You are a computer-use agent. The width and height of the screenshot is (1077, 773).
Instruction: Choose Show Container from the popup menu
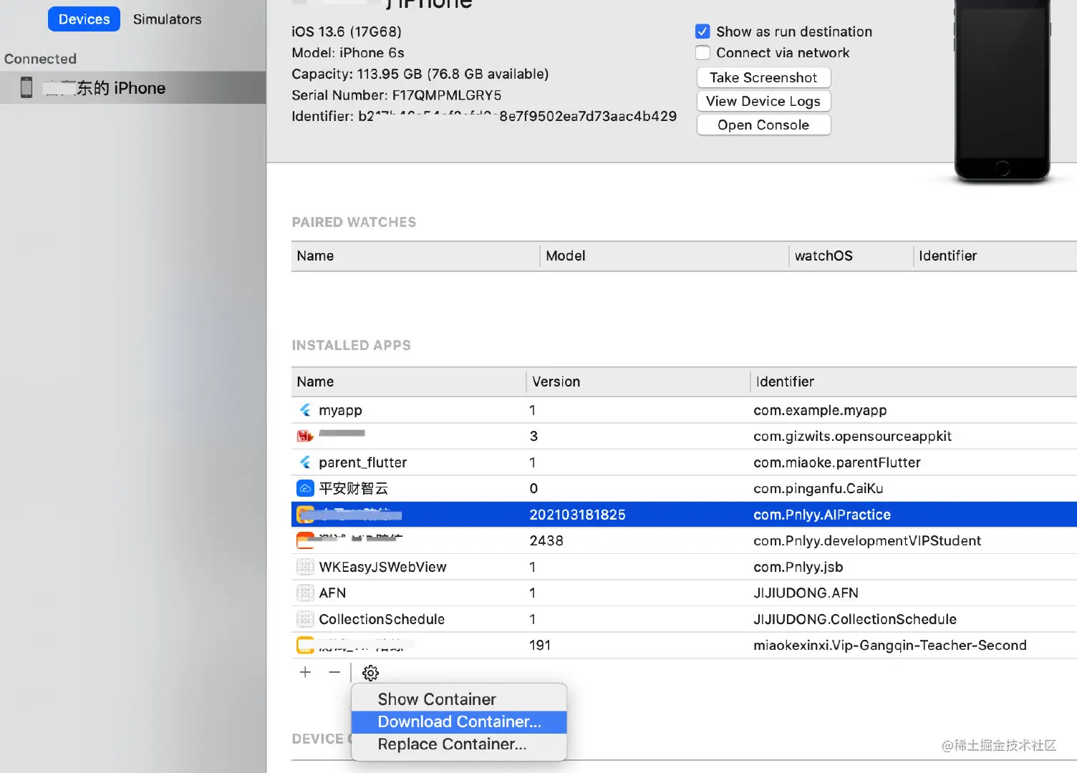459,699
